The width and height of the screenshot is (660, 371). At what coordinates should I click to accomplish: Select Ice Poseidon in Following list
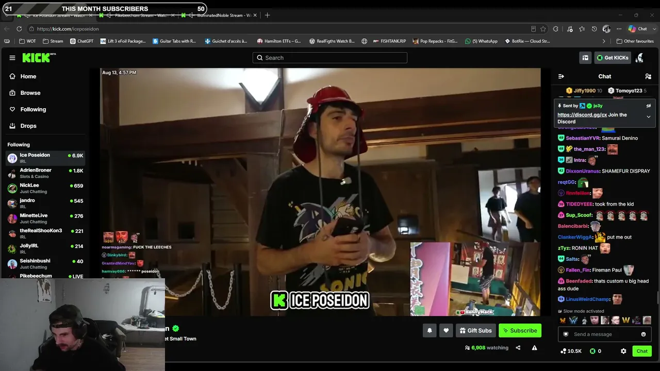(x=45, y=158)
